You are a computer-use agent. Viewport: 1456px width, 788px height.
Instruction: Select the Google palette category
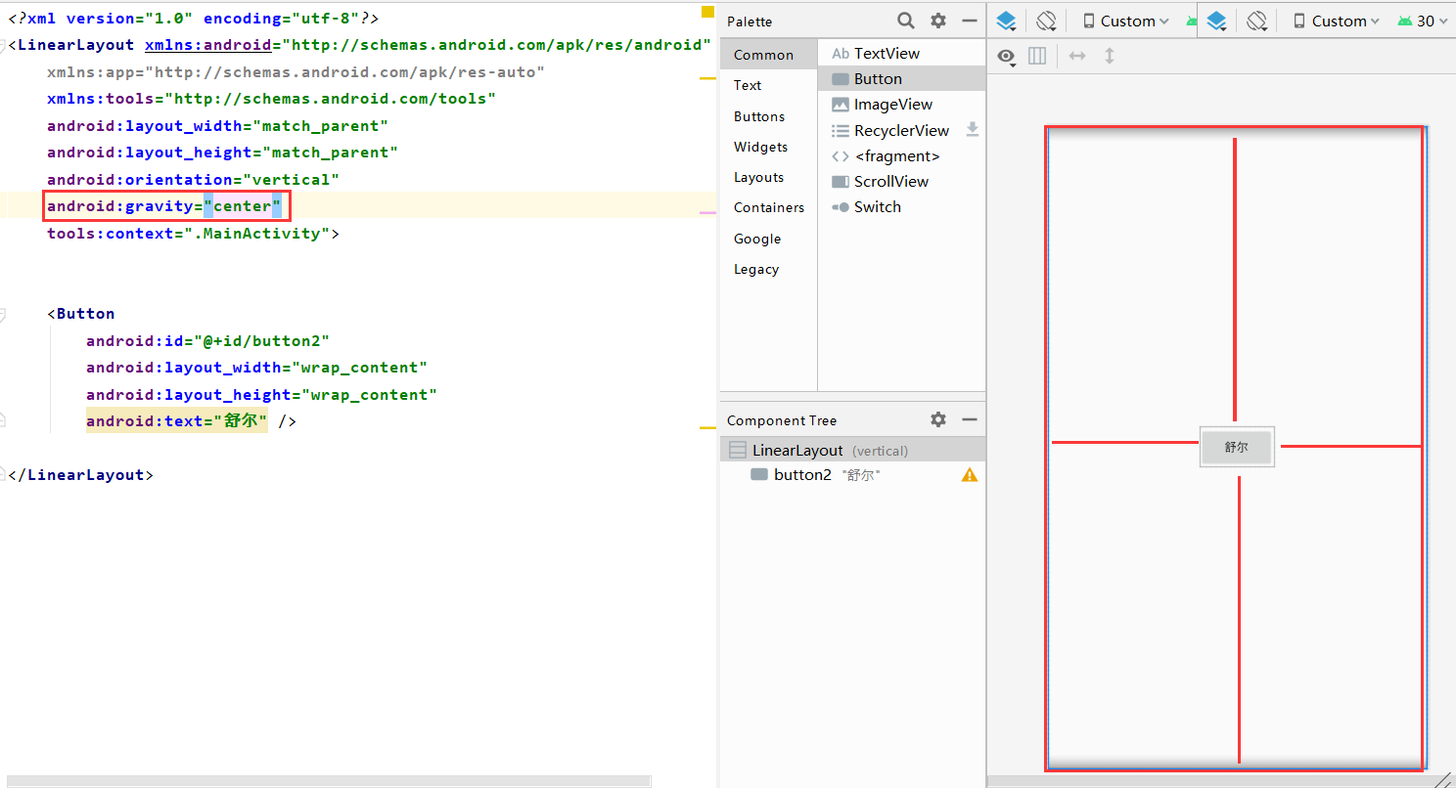768,239
